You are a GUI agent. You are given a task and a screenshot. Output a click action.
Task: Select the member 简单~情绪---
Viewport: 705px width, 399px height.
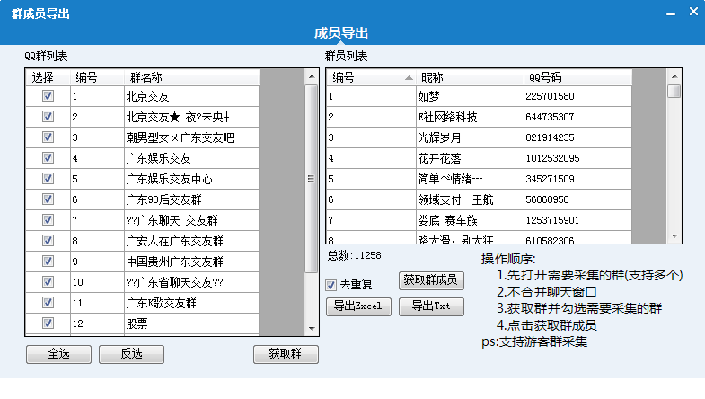click(450, 179)
